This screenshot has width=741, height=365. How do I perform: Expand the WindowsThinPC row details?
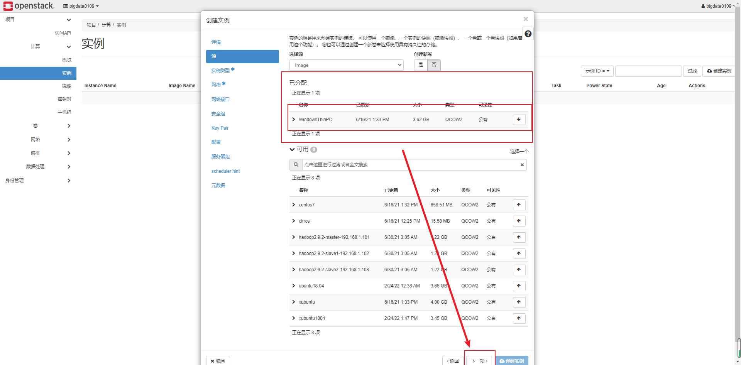tap(294, 120)
